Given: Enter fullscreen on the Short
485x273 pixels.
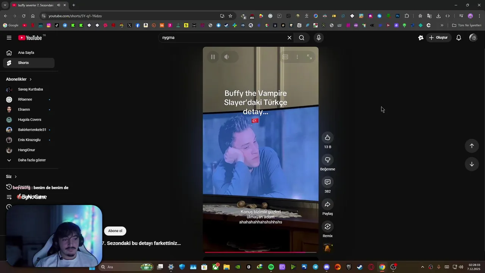Looking at the screenshot, I should (x=310, y=57).
